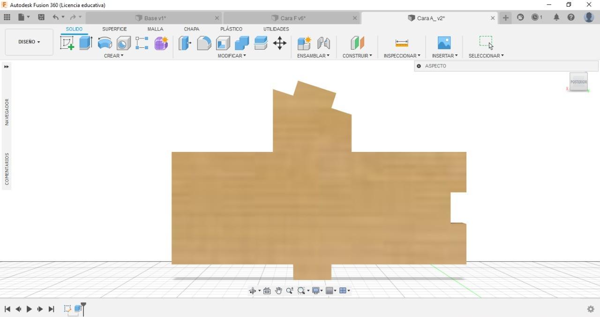
Task: Select the Joint tool
Action: click(x=323, y=43)
